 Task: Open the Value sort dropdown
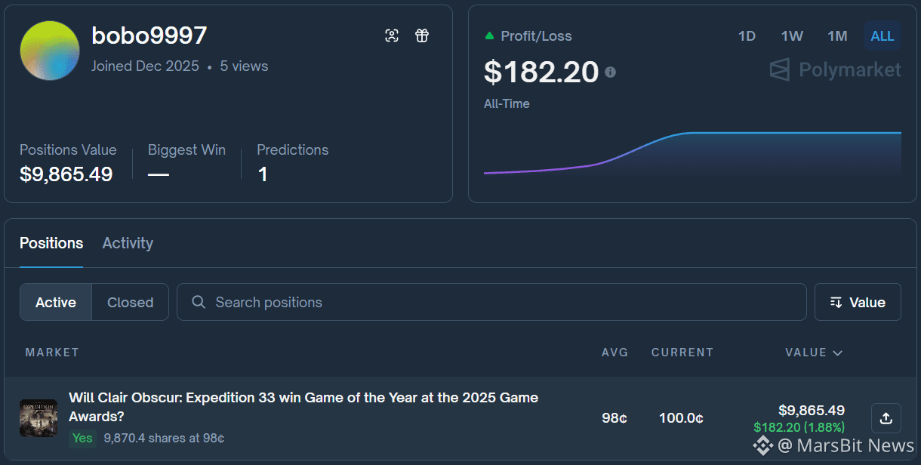858,302
